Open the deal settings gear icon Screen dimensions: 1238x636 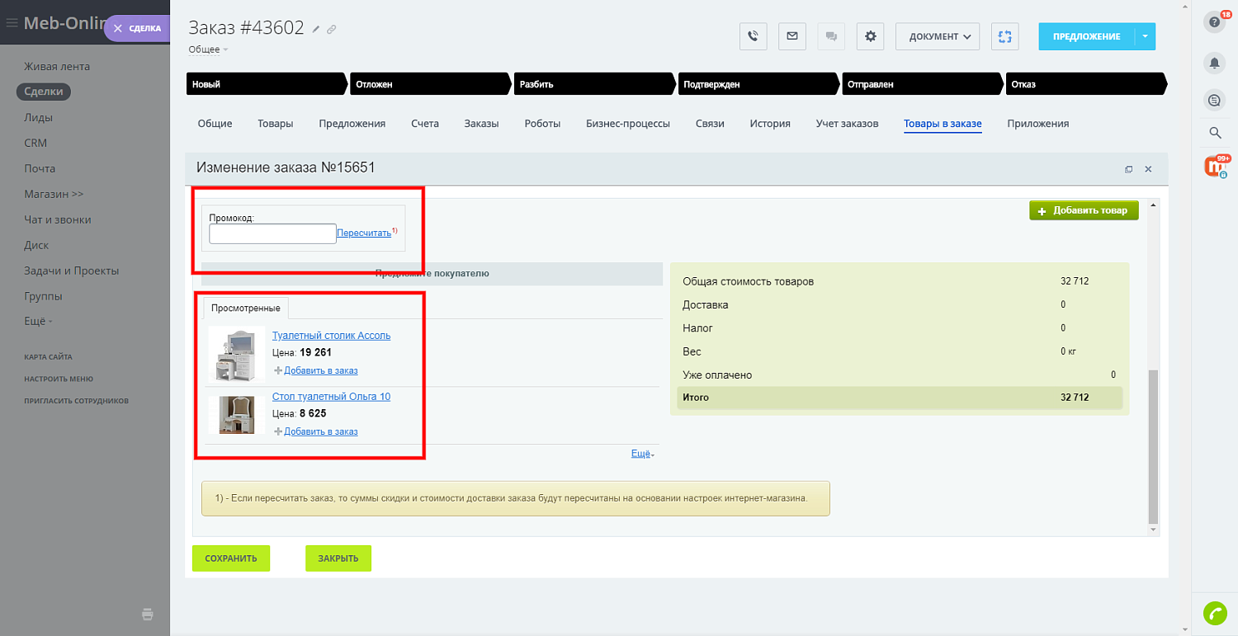coord(870,36)
